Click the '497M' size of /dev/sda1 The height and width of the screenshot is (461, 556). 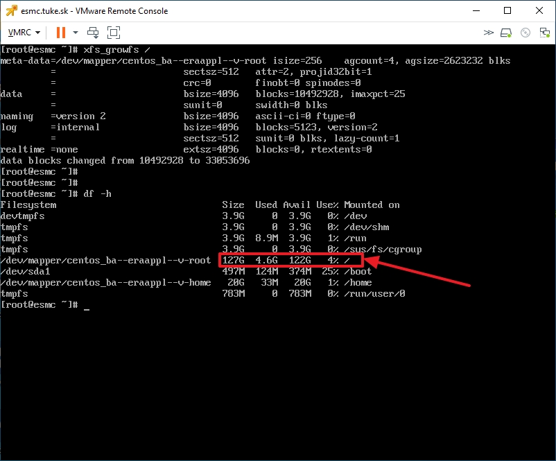point(234,272)
